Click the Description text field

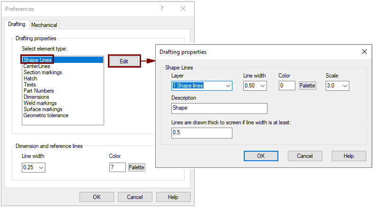219,108
